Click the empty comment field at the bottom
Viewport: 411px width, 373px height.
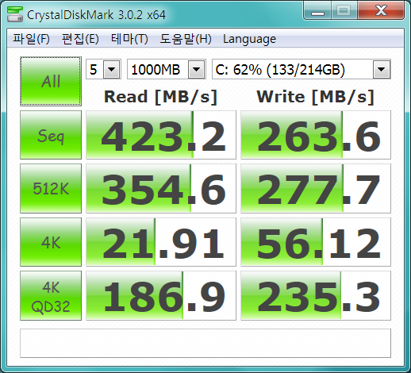(x=205, y=343)
